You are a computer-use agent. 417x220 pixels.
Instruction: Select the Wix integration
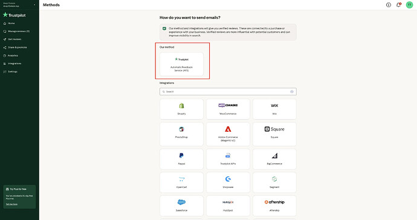pos(274,109)
